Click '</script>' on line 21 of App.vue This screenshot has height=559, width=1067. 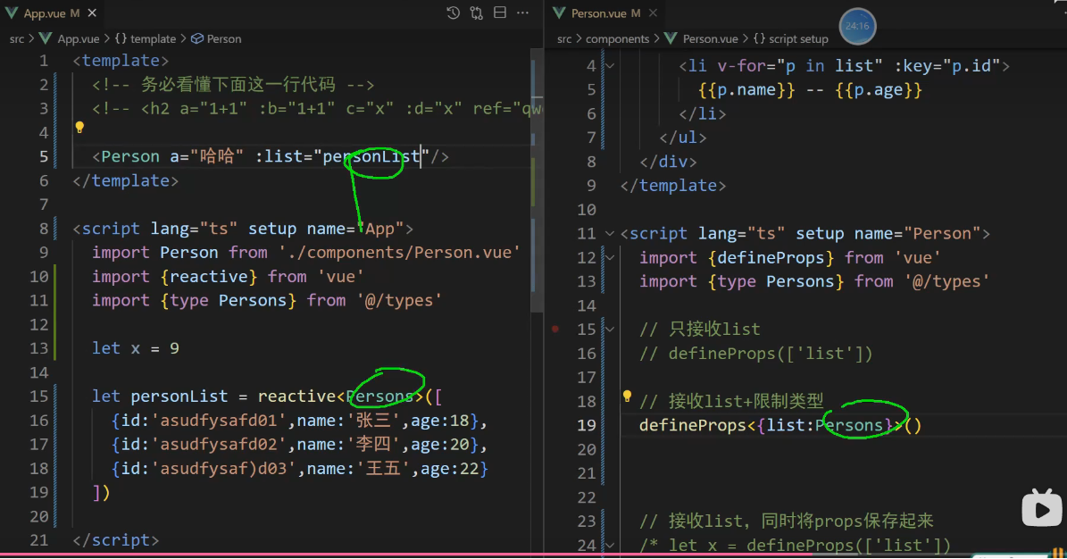(116, 540)
